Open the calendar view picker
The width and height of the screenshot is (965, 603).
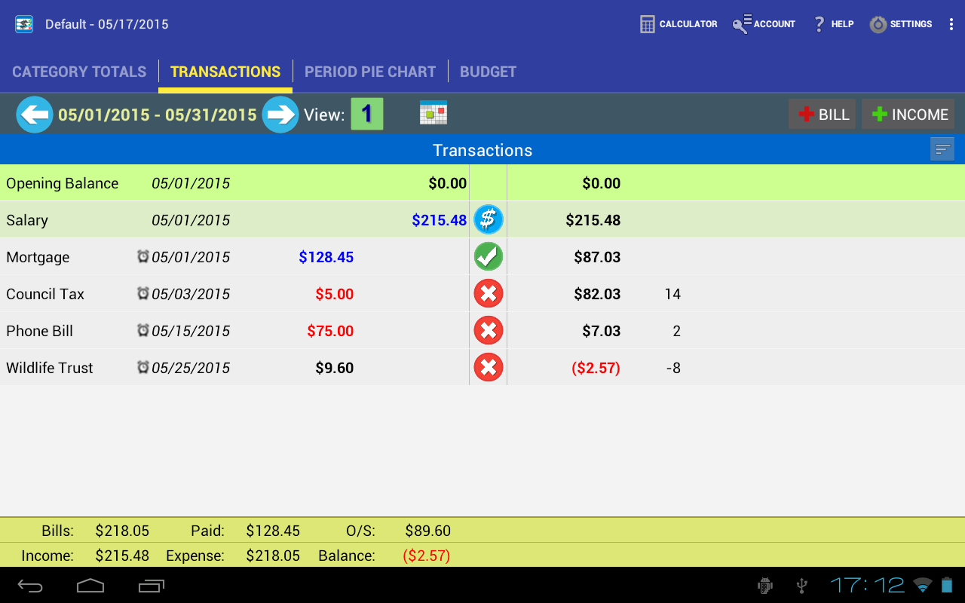coord(432,112)
